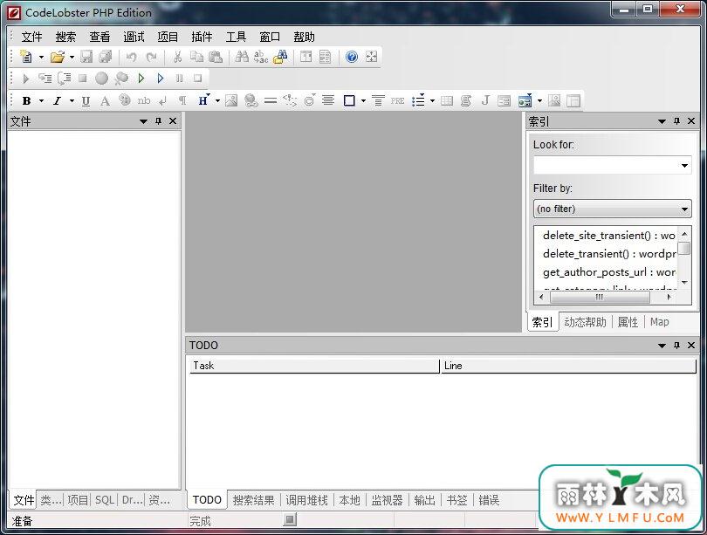This screenshot has height=535, width=707.
Task: Expand the Open file dropdown arrow
Action: [72, 57]
